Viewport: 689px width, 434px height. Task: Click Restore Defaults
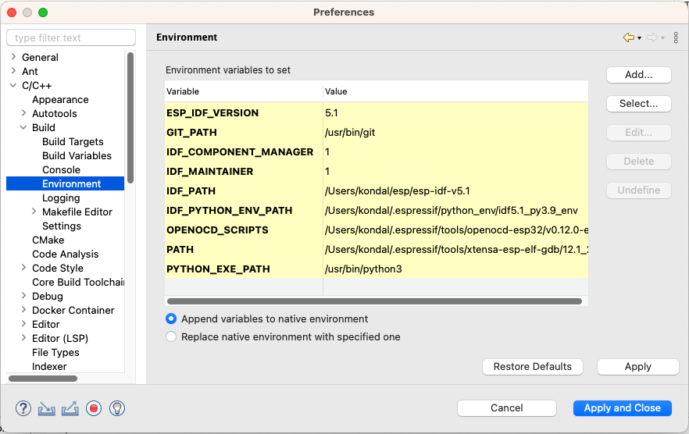(x=533, y=367)
